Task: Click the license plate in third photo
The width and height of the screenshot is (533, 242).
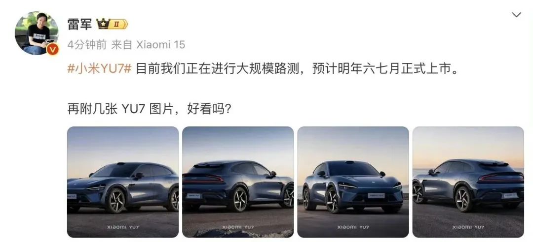Action: pyautogui.click(x=376, y=196)
